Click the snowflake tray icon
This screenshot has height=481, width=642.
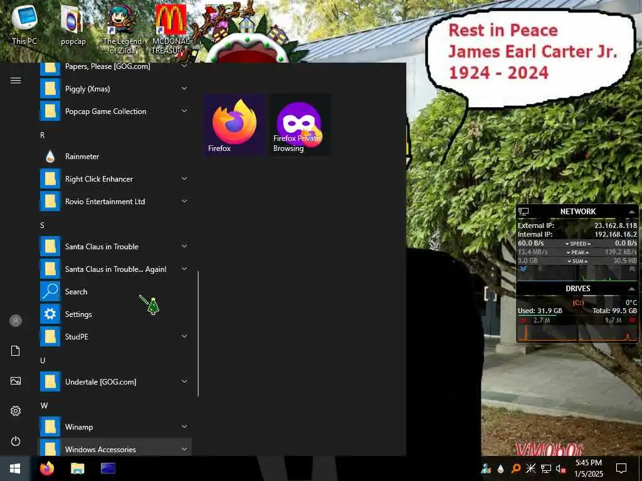[x=530, y=468]
